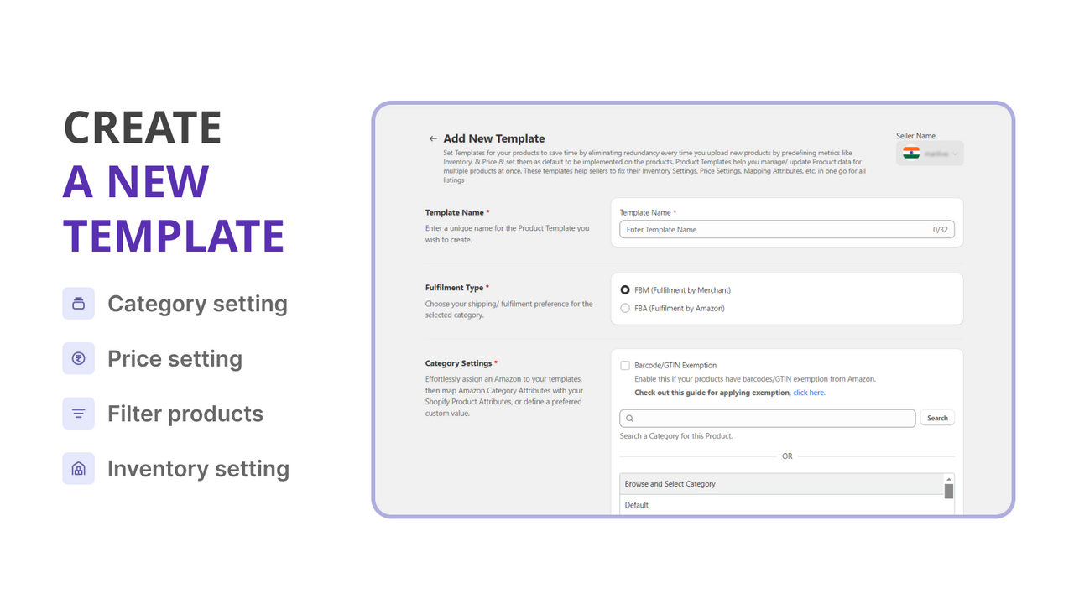Image resolution: width=1074 pixels, height=604 pixels.
Task: Click the Category setting stack icon
Action: click(x=78, y=304)
